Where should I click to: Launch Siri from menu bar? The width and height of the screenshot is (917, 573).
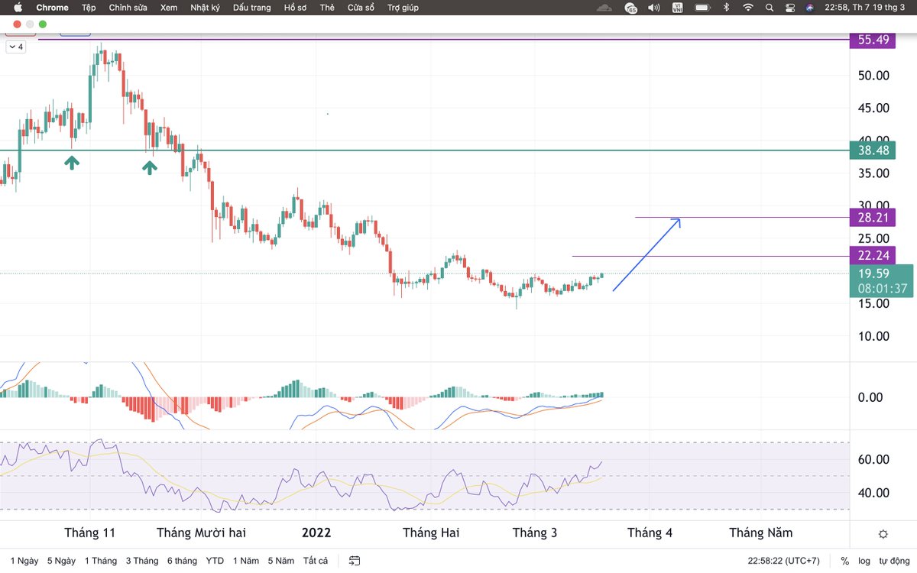(810, 8)
